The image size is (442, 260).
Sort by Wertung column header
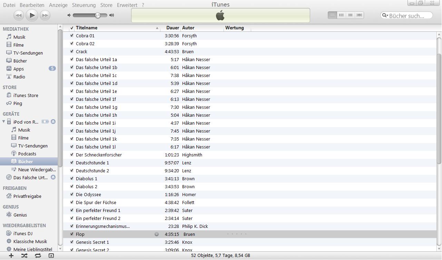pyautogui.click(x=237, y=28)
